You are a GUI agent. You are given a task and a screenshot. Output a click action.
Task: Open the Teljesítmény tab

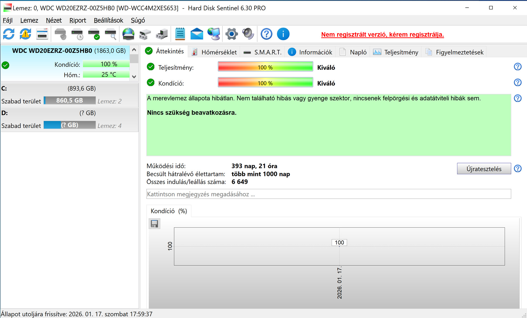[x=396, y=52]
